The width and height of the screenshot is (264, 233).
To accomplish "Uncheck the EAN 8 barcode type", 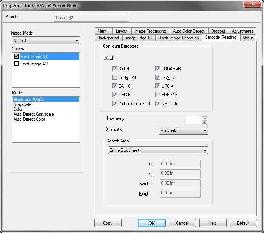I will [x=115, y=86].
